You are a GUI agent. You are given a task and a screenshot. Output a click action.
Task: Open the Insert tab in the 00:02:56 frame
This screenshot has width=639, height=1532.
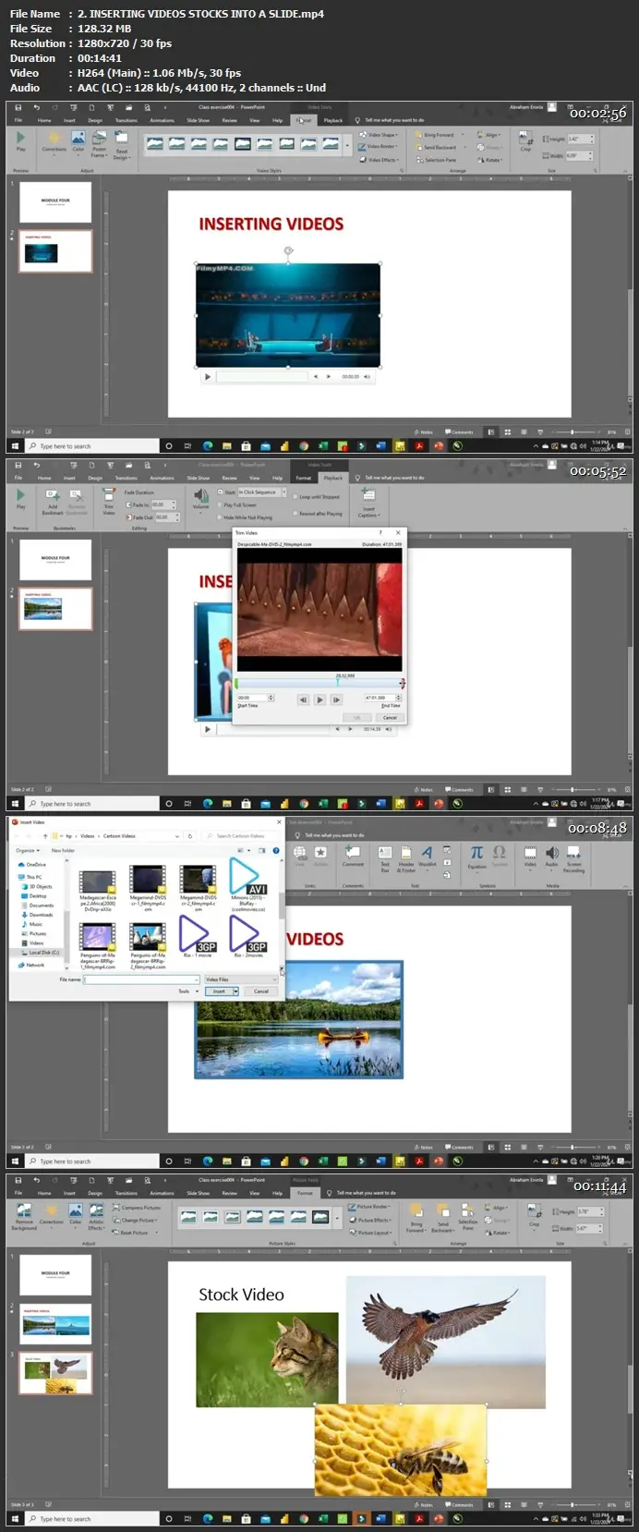(69, 120)
